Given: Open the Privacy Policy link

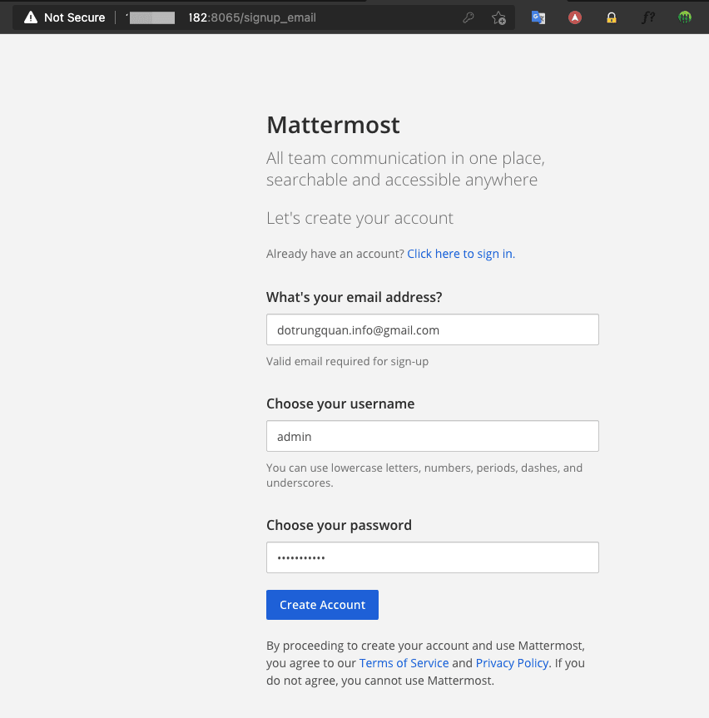Looking at the screenshot, I should pyautogui.click(x=512, y=663).
